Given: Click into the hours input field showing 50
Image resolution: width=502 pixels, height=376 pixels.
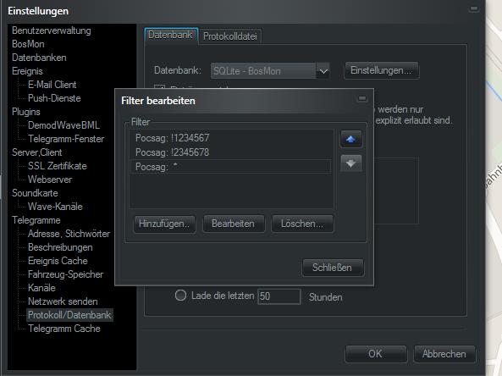Looking at the screenshot, I should pyautogui.click(x=279, y=296).
